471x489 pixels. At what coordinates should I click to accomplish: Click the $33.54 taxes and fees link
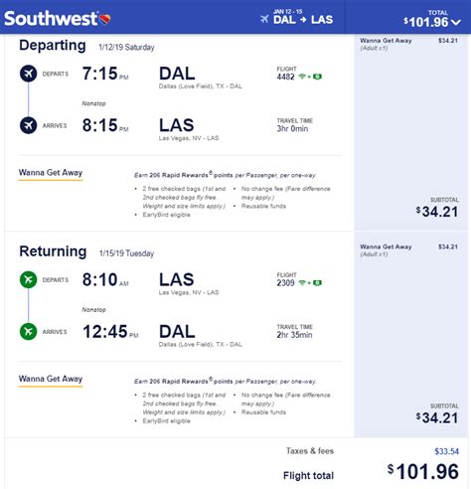click(x=446, y=451)
